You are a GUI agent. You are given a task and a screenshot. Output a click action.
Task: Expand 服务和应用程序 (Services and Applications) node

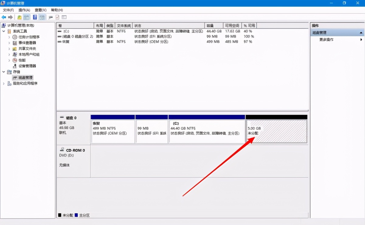click(4, 84)
